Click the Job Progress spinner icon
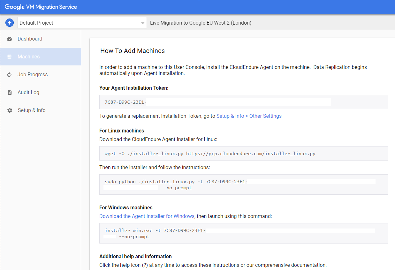 click(10, 75)
